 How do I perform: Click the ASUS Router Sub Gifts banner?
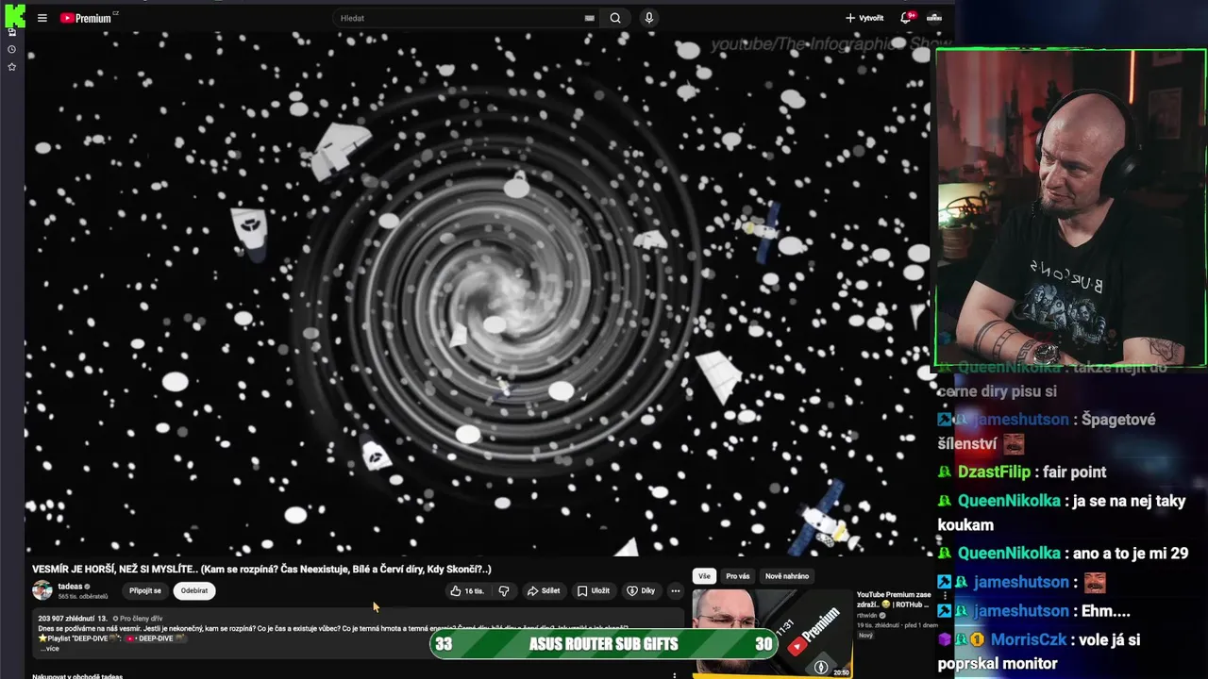click(603, 644)
